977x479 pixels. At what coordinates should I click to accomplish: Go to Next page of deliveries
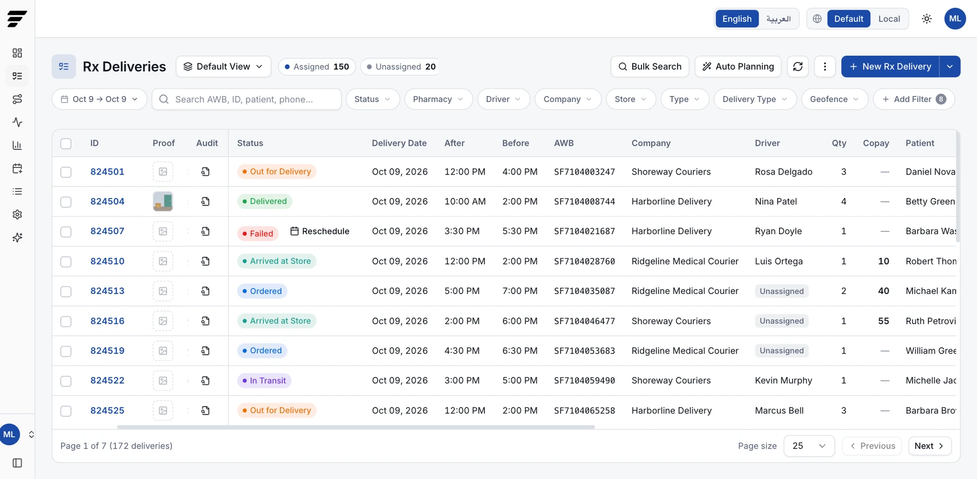pyautogui.click(x=930, y=446)
